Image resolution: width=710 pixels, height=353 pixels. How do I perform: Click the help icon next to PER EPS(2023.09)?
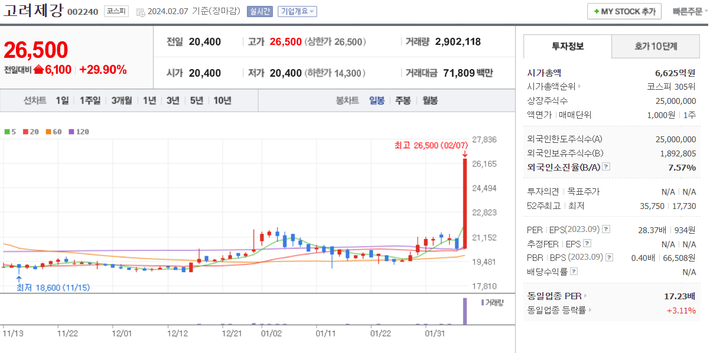pyautogui.click(x=606, y=229)
